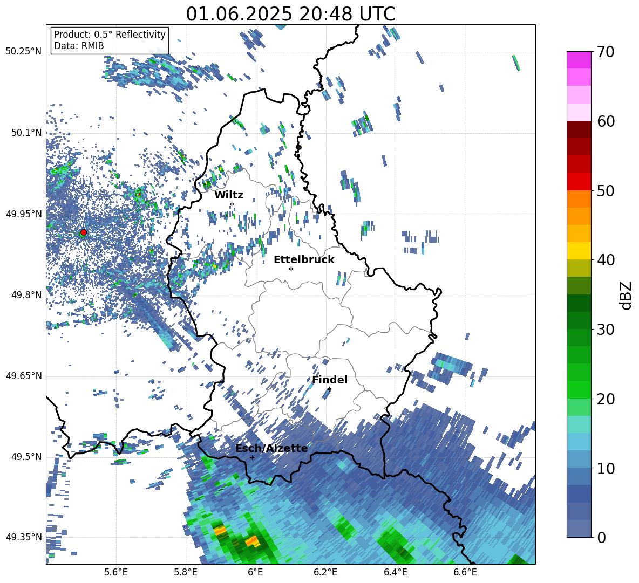639x583 pixels.
Task: Click the 49.35°N latitude label
Action: 24,537
